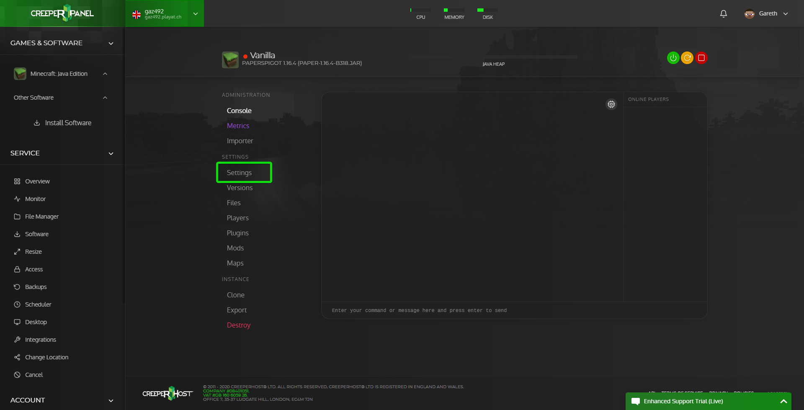Start the server with the green power button
Viewport: 804px width, 410px height.
click(x=673, y=58)
